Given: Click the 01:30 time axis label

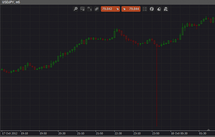Looking at the screenshot, I should [x=203, y=133].
